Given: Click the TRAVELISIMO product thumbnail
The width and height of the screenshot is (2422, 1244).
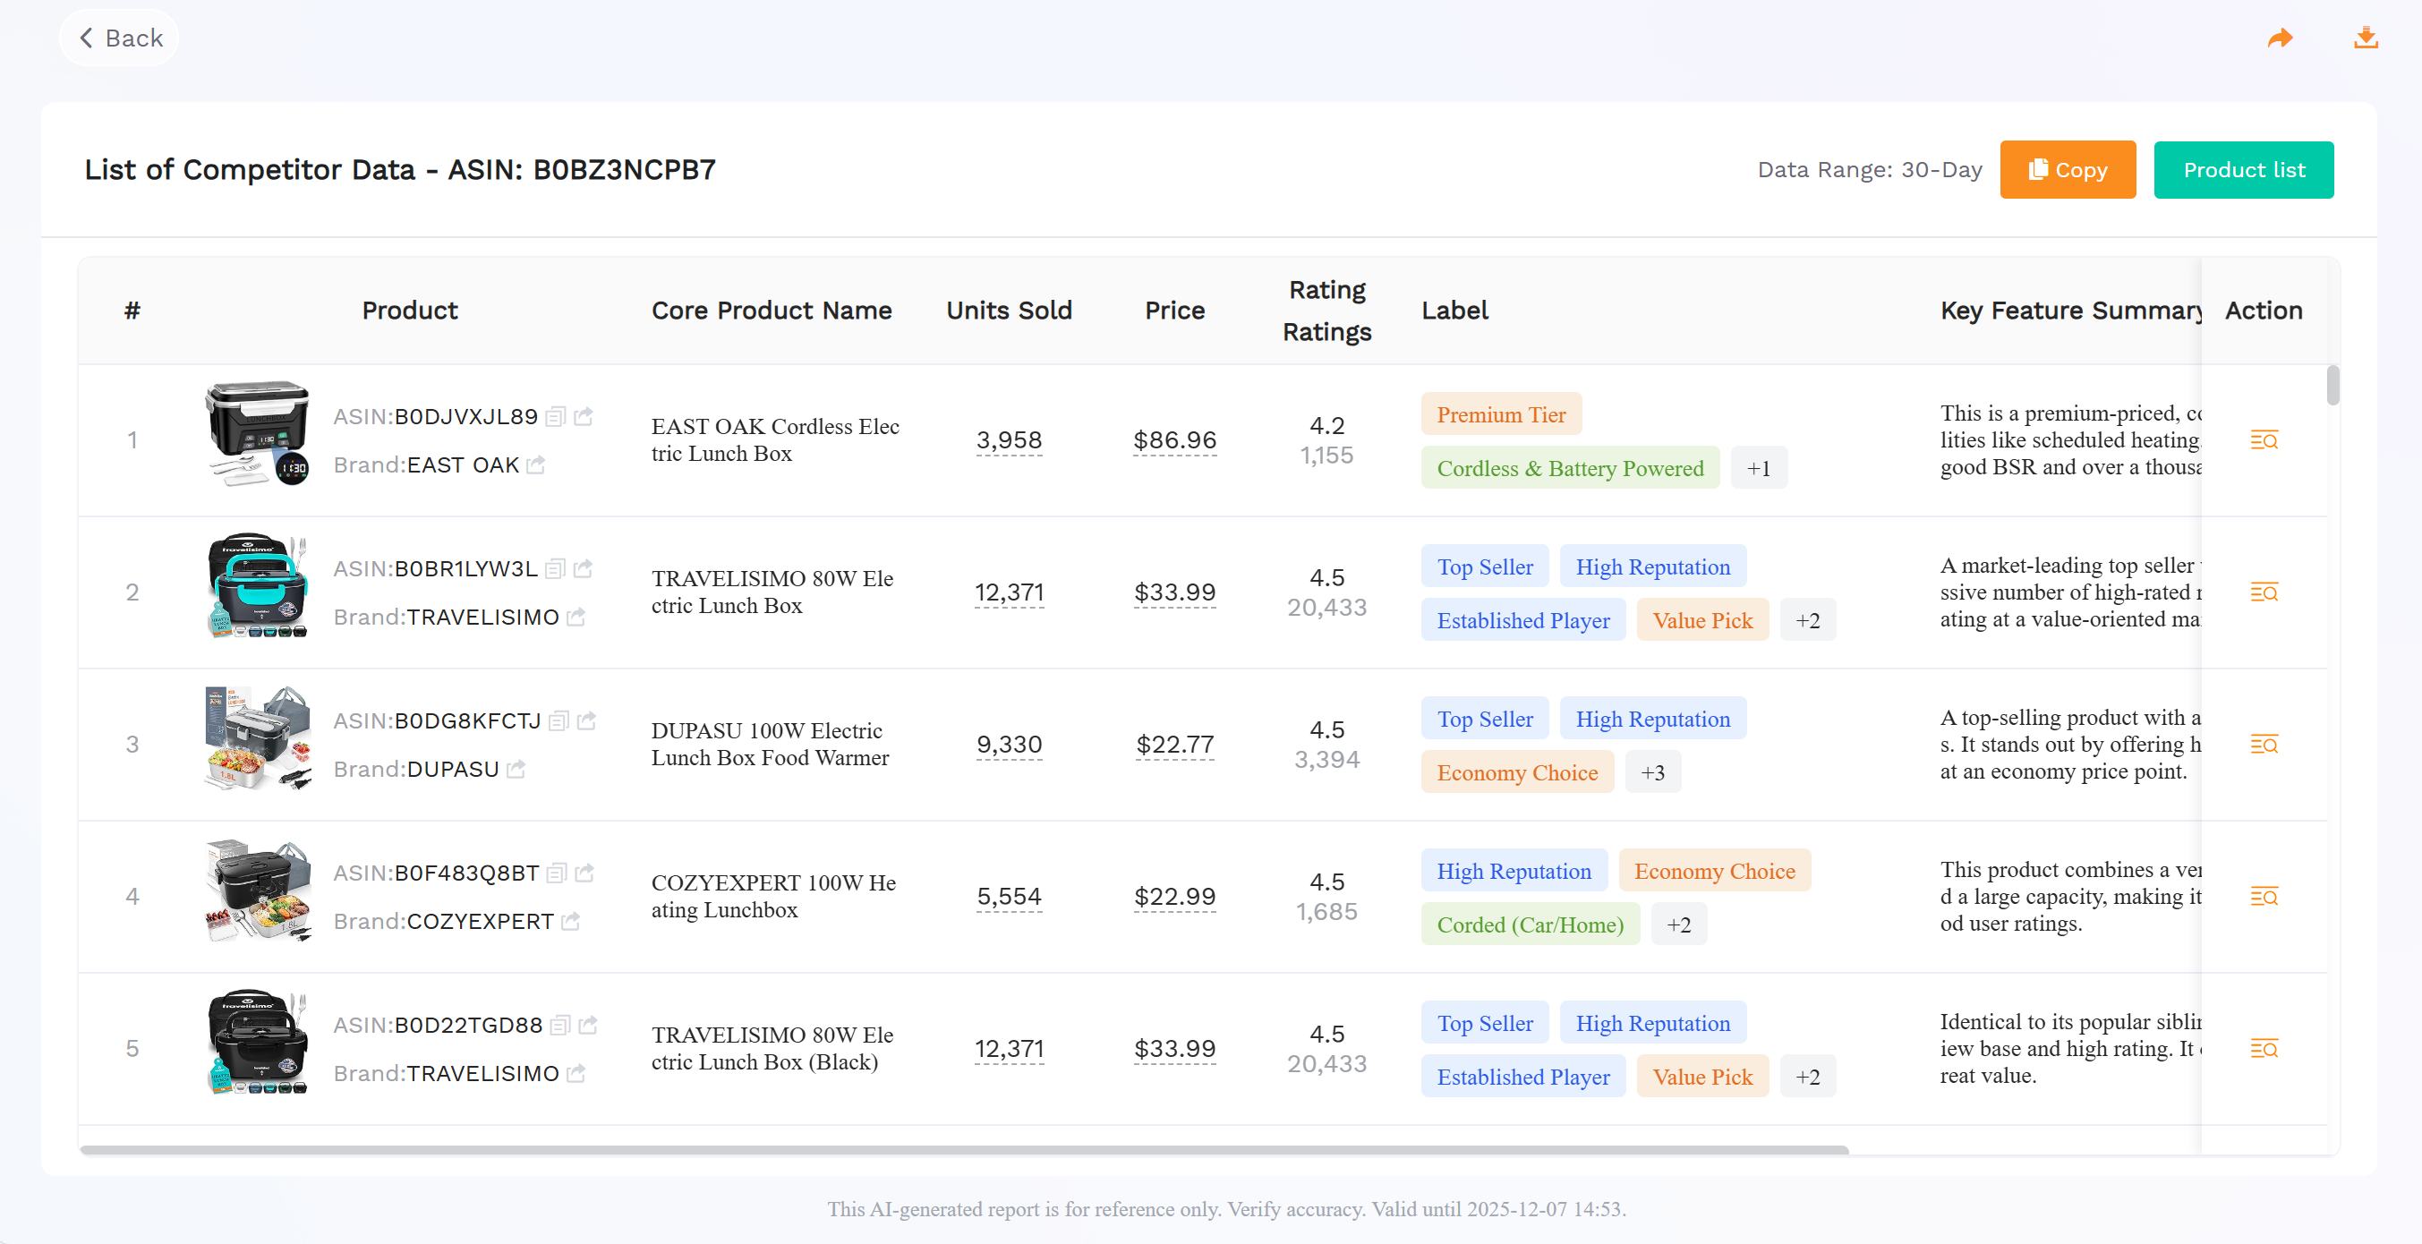Looking at the screenshot, I should 257,586.
